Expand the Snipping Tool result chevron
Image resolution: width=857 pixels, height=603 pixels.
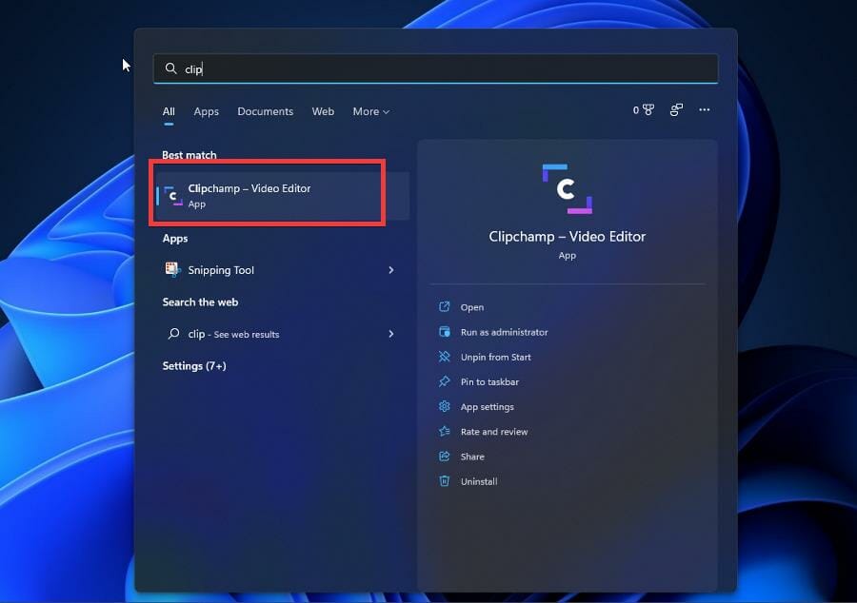390,270
